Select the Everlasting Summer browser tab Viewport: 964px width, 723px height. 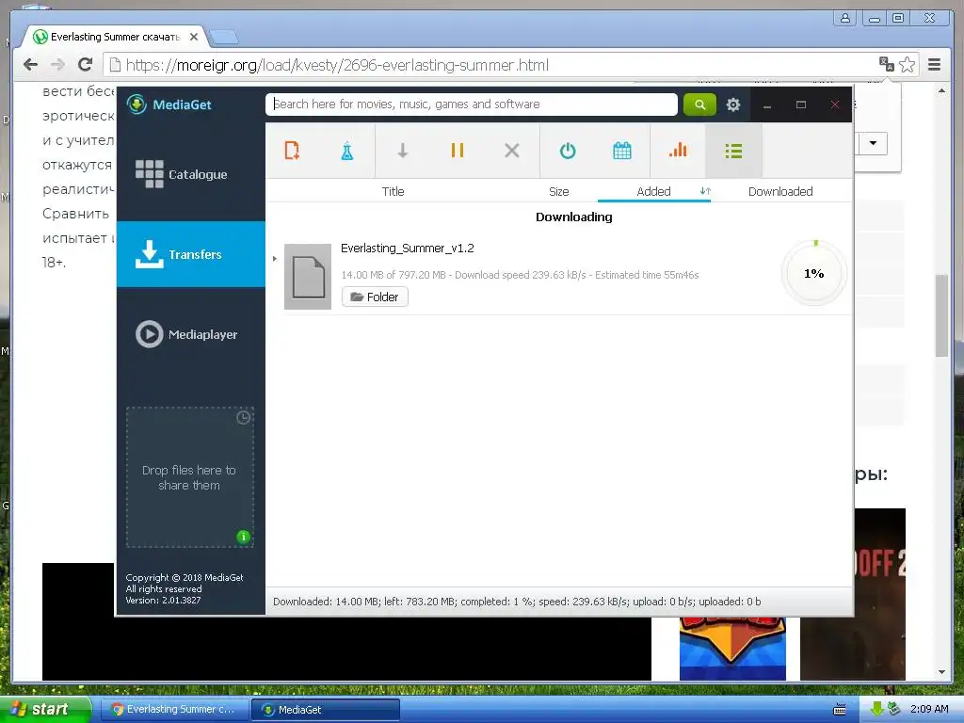(x=115, y=37)
